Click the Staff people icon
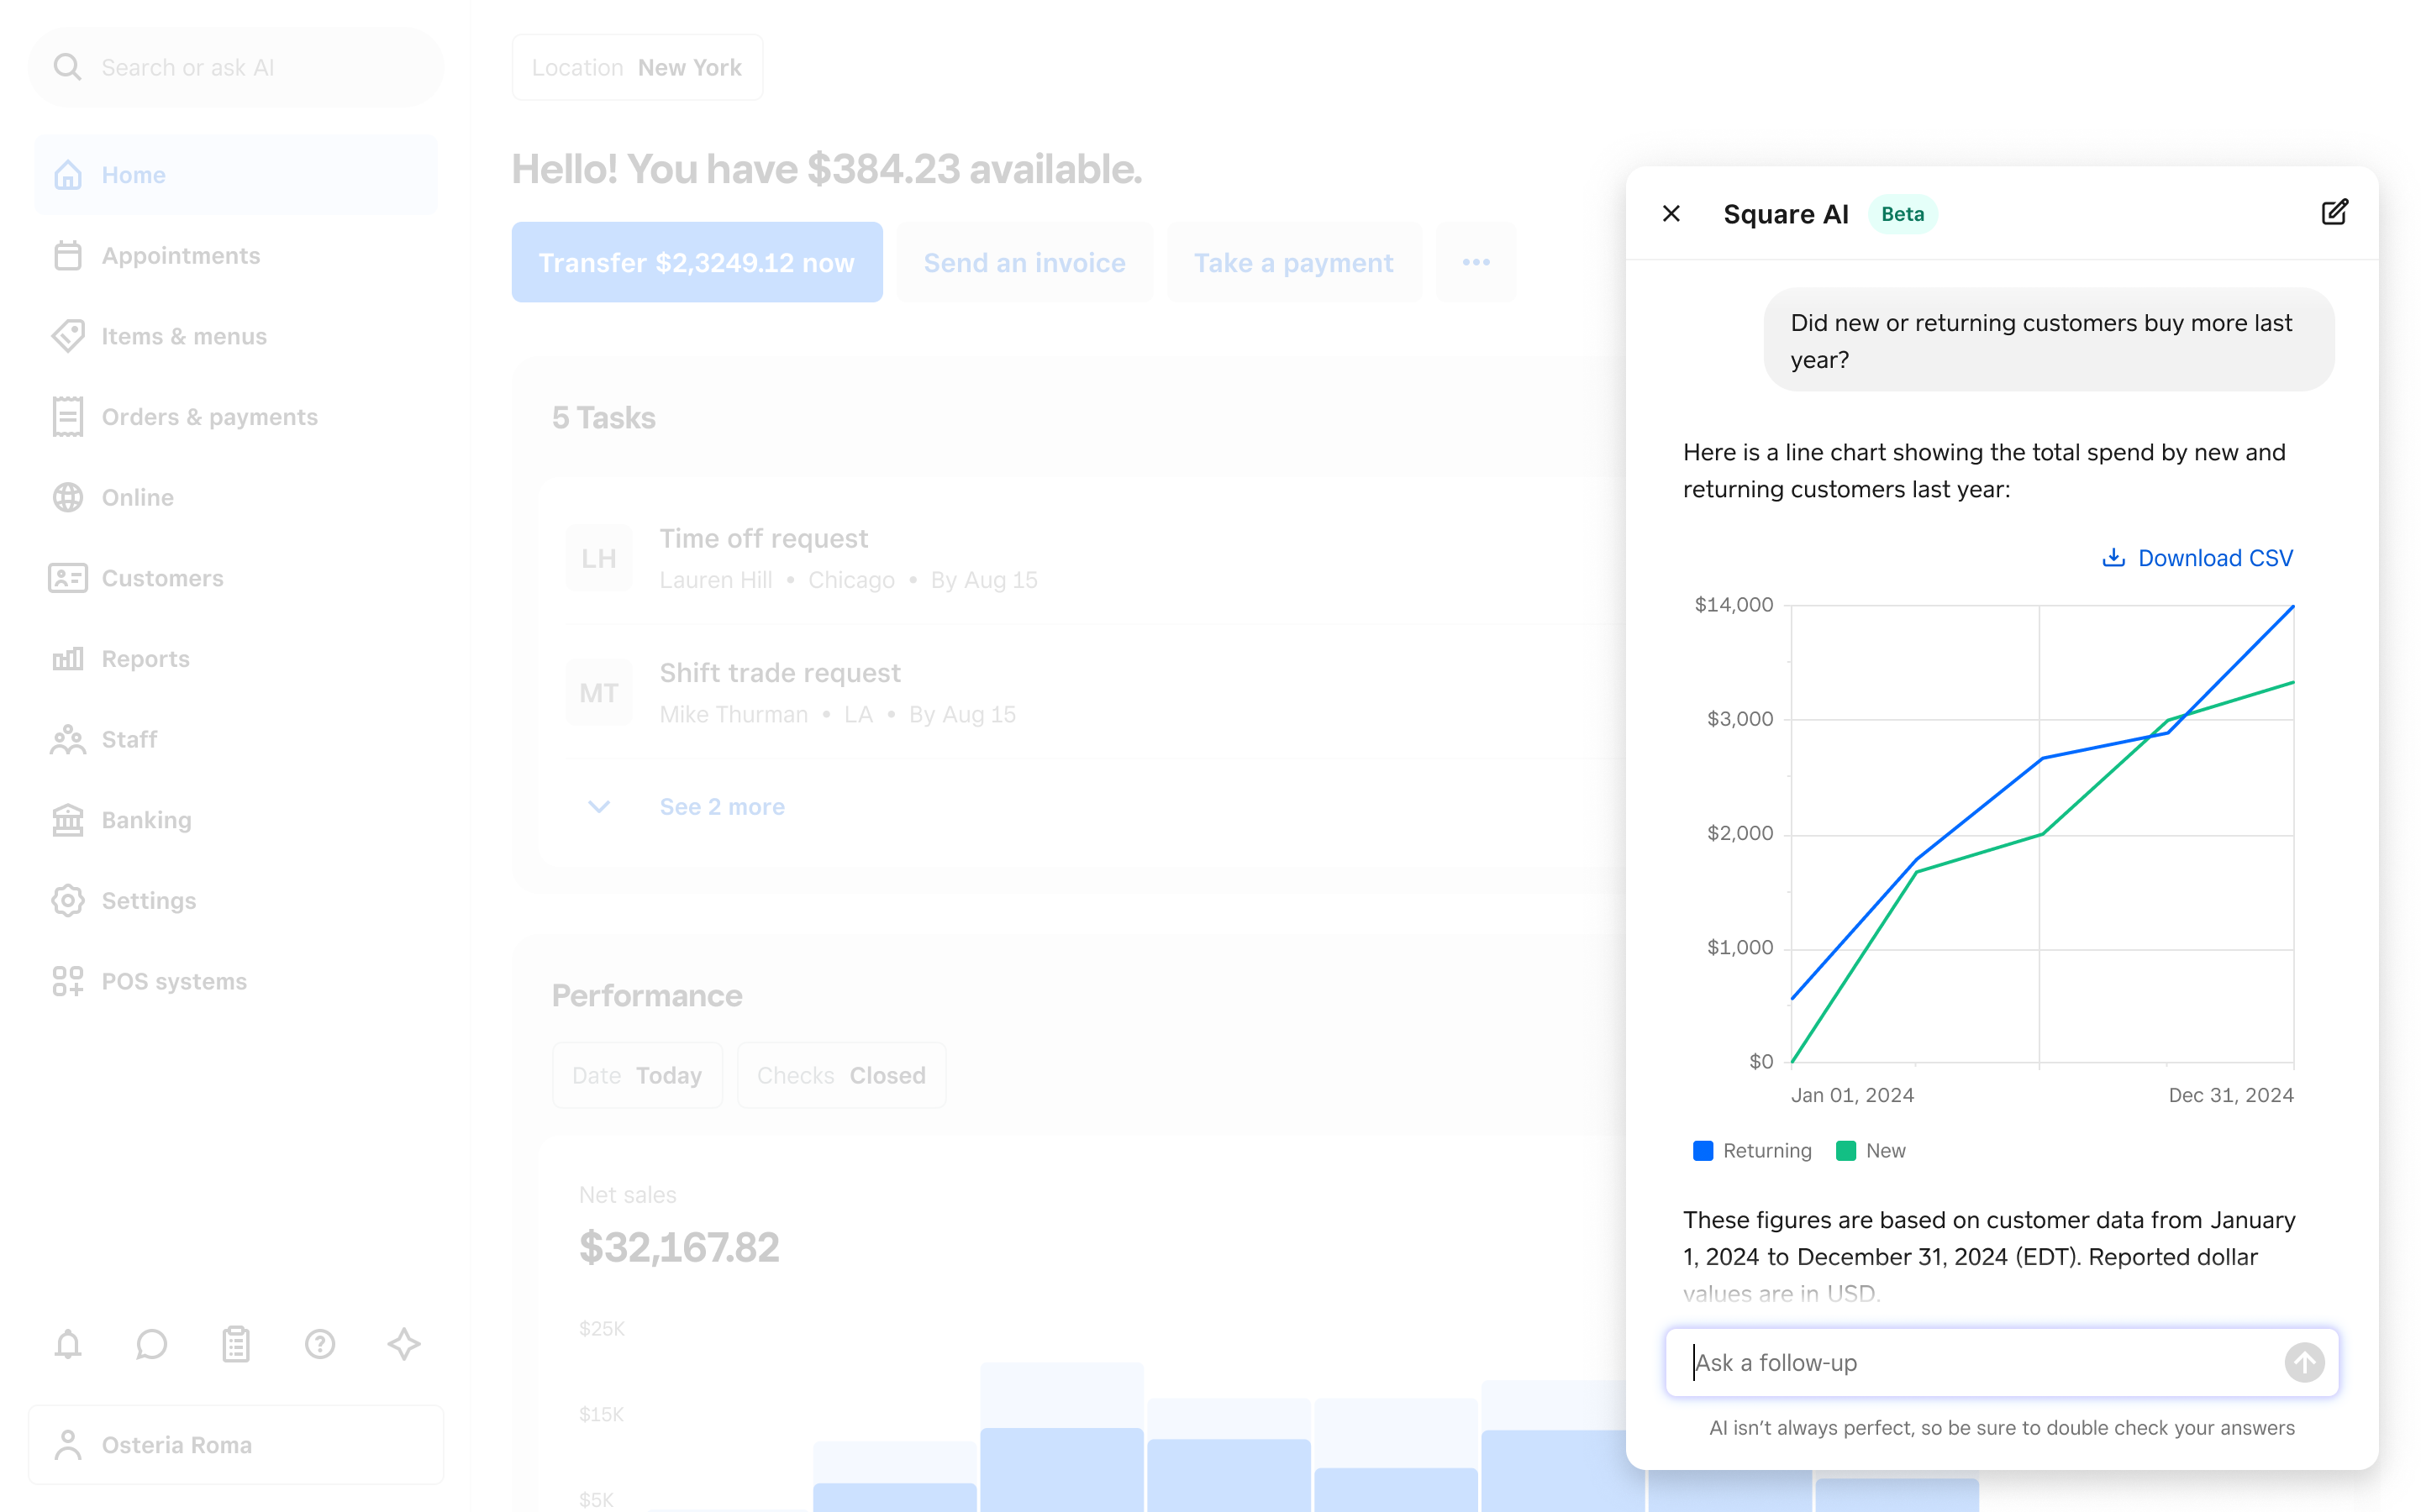 (67, 739)
